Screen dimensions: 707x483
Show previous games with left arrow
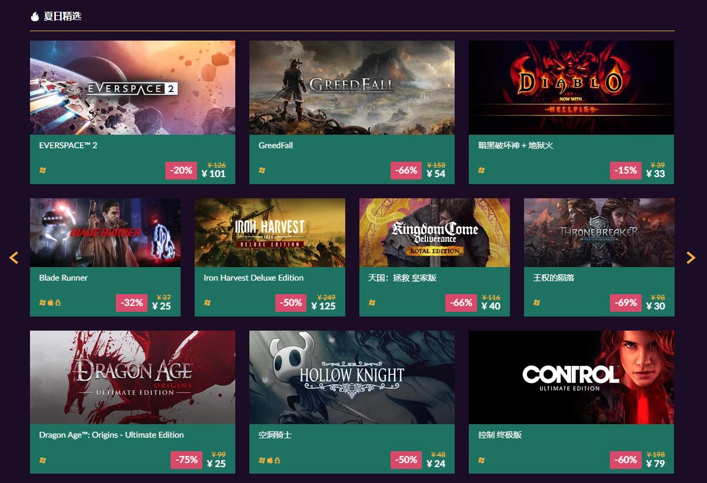[14, 257]
